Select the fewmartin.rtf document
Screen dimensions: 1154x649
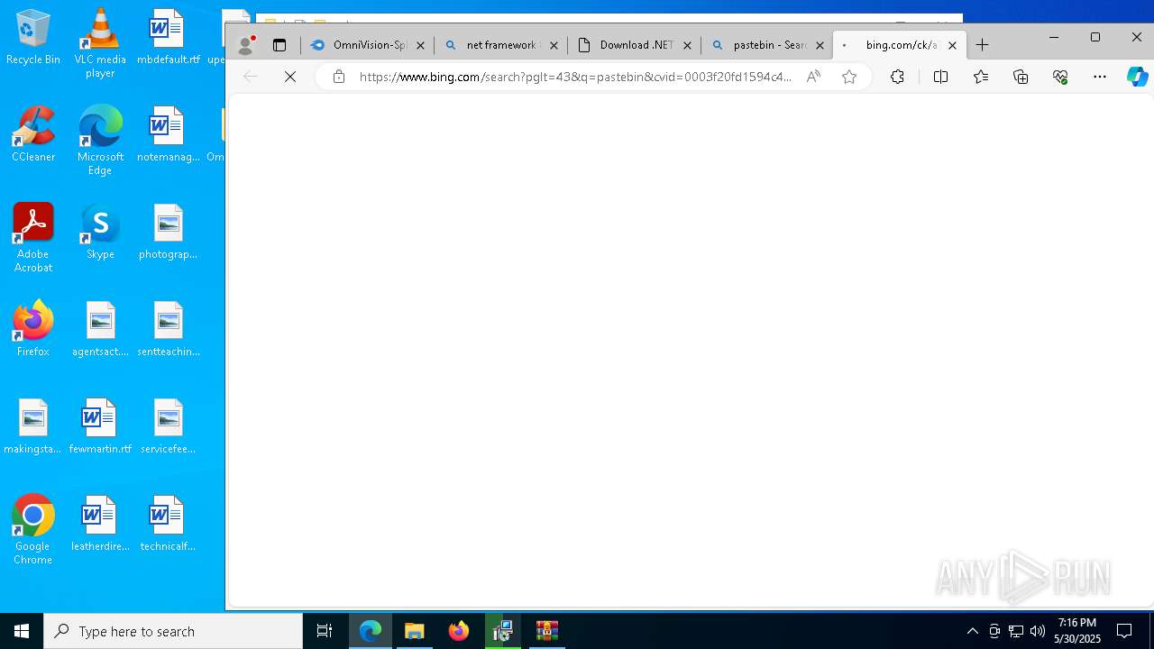[x=100, y=426]
